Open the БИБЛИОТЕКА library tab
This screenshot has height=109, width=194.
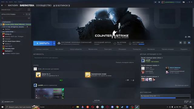(27, 5)
